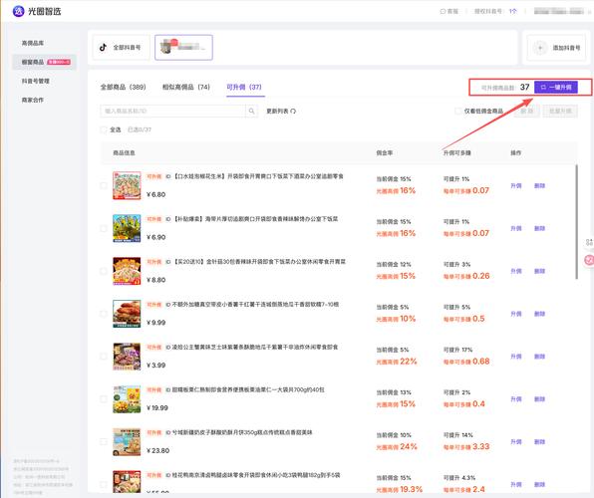Click ID icon of ¥3.99 product
This screenshot has width=594, height=498.
(168, 348)
